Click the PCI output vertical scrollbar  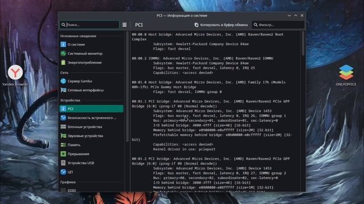(x=303, y=44)
